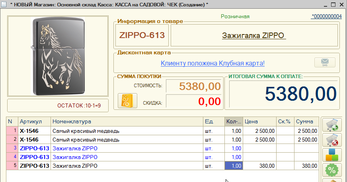
Task: Open colored blocks catalog button
Action: click(332, 155)
